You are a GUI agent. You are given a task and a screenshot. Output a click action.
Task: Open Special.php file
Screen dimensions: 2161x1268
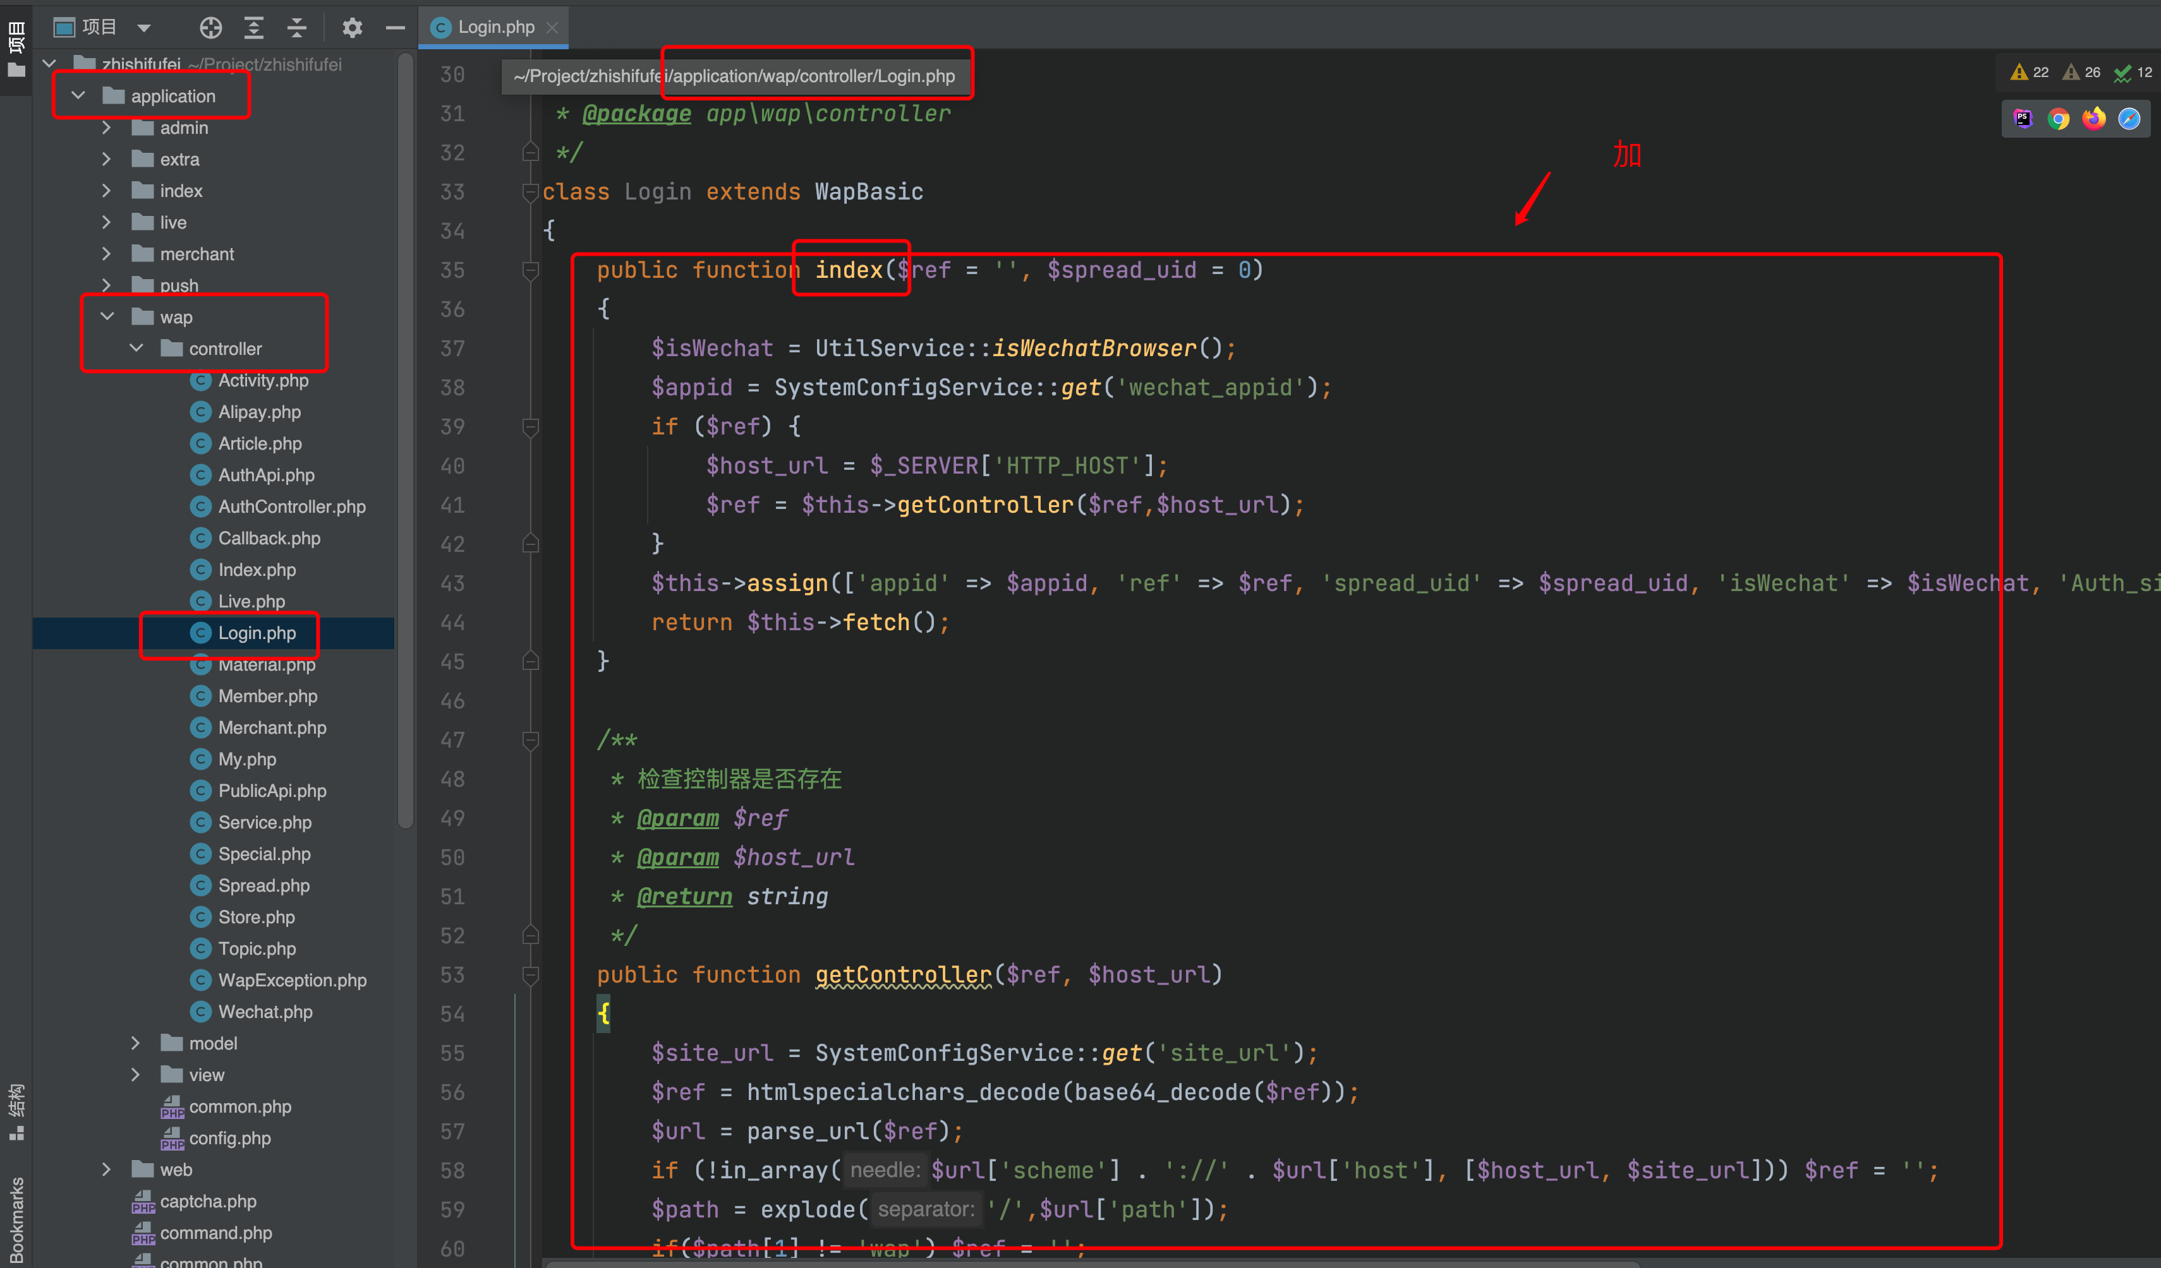(250, 854)
